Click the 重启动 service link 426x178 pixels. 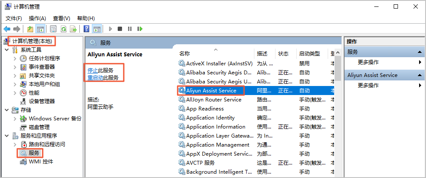click(x=95, y=78)
